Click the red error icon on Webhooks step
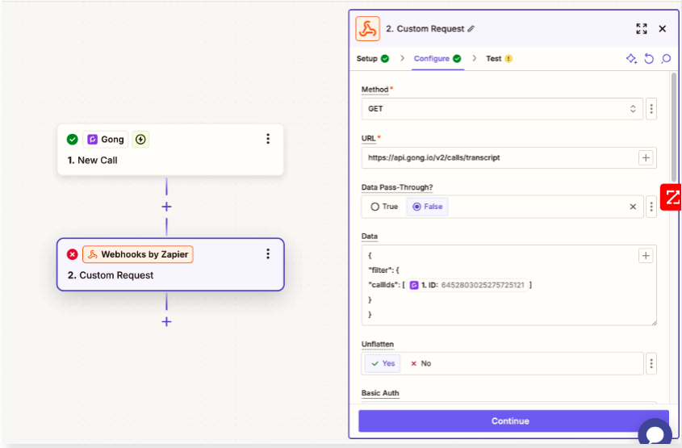Viewport: 682px width, 448px height. point(72,254)
